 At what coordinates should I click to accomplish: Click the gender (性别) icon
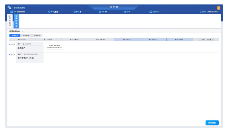75,12
